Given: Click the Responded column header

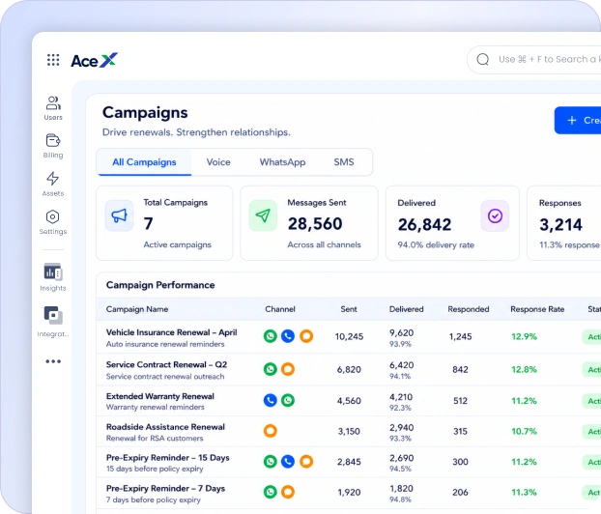Looking at the screenshot, I should coord(469,309).
